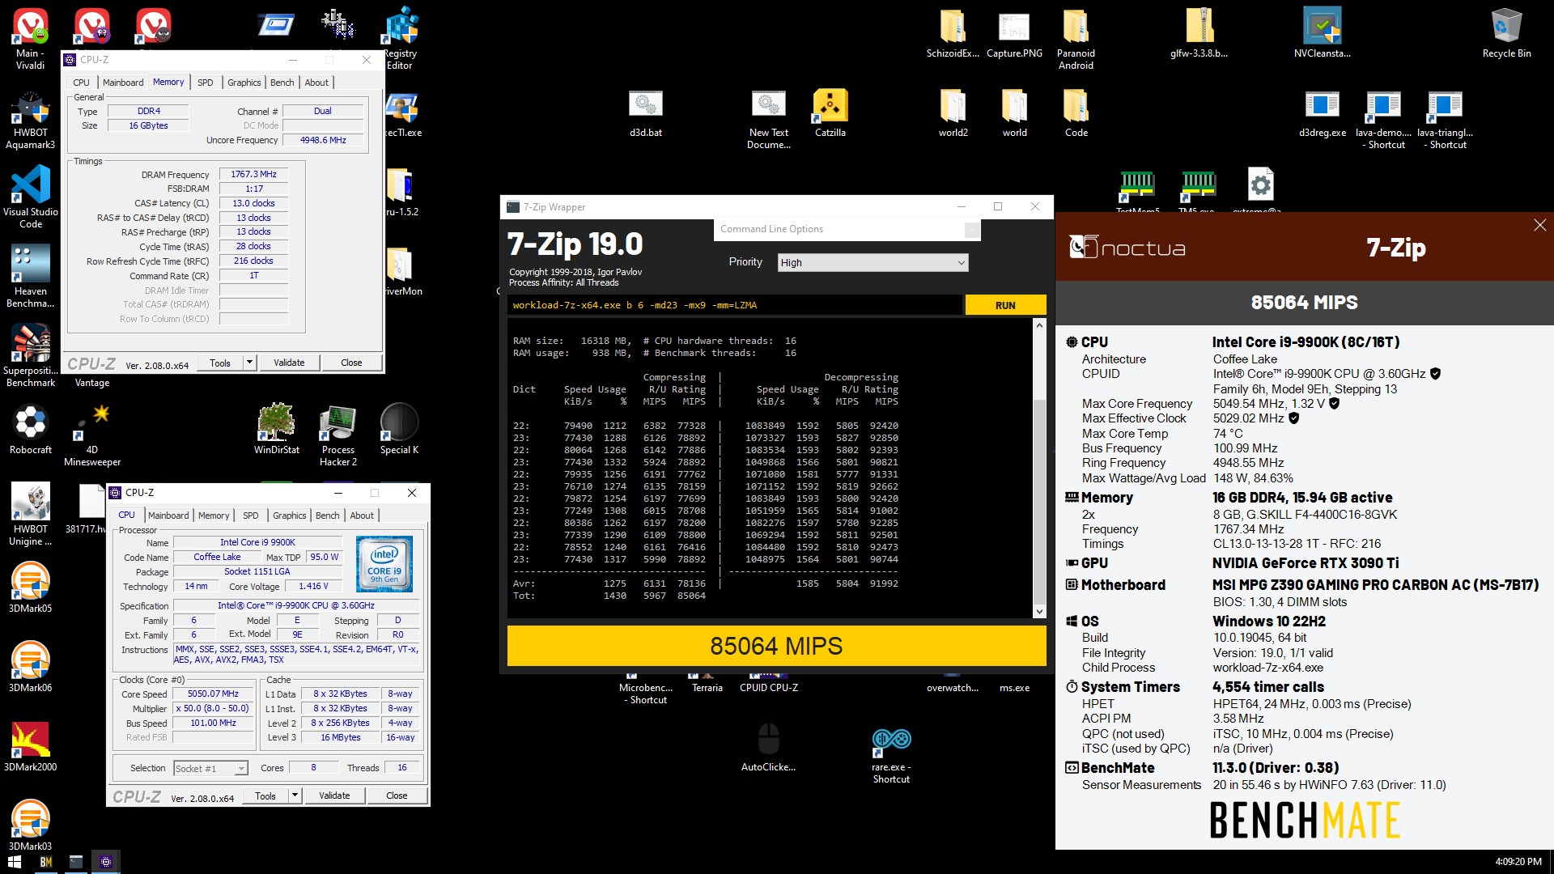Launch Visual Studio Code from desktop

coord(30,197)
